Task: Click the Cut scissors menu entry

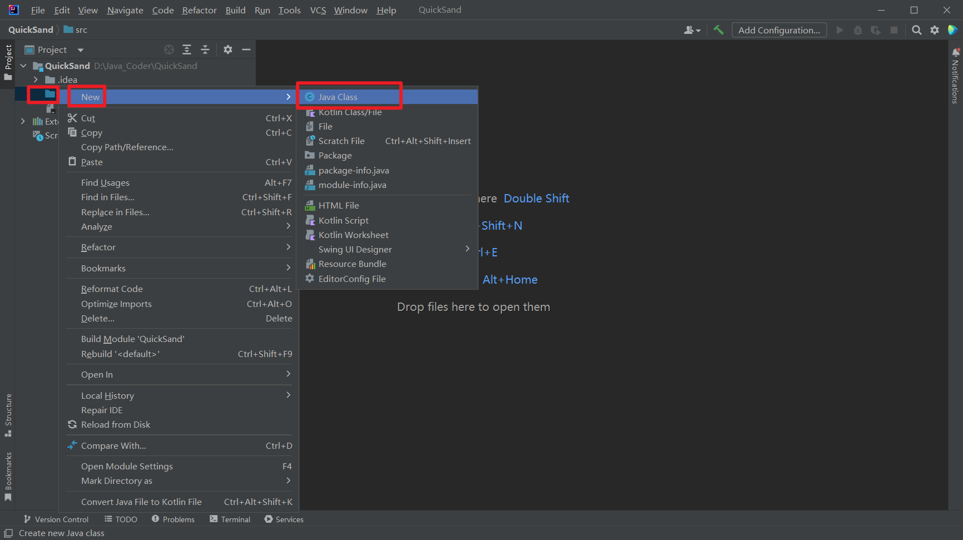Action: 179,118
